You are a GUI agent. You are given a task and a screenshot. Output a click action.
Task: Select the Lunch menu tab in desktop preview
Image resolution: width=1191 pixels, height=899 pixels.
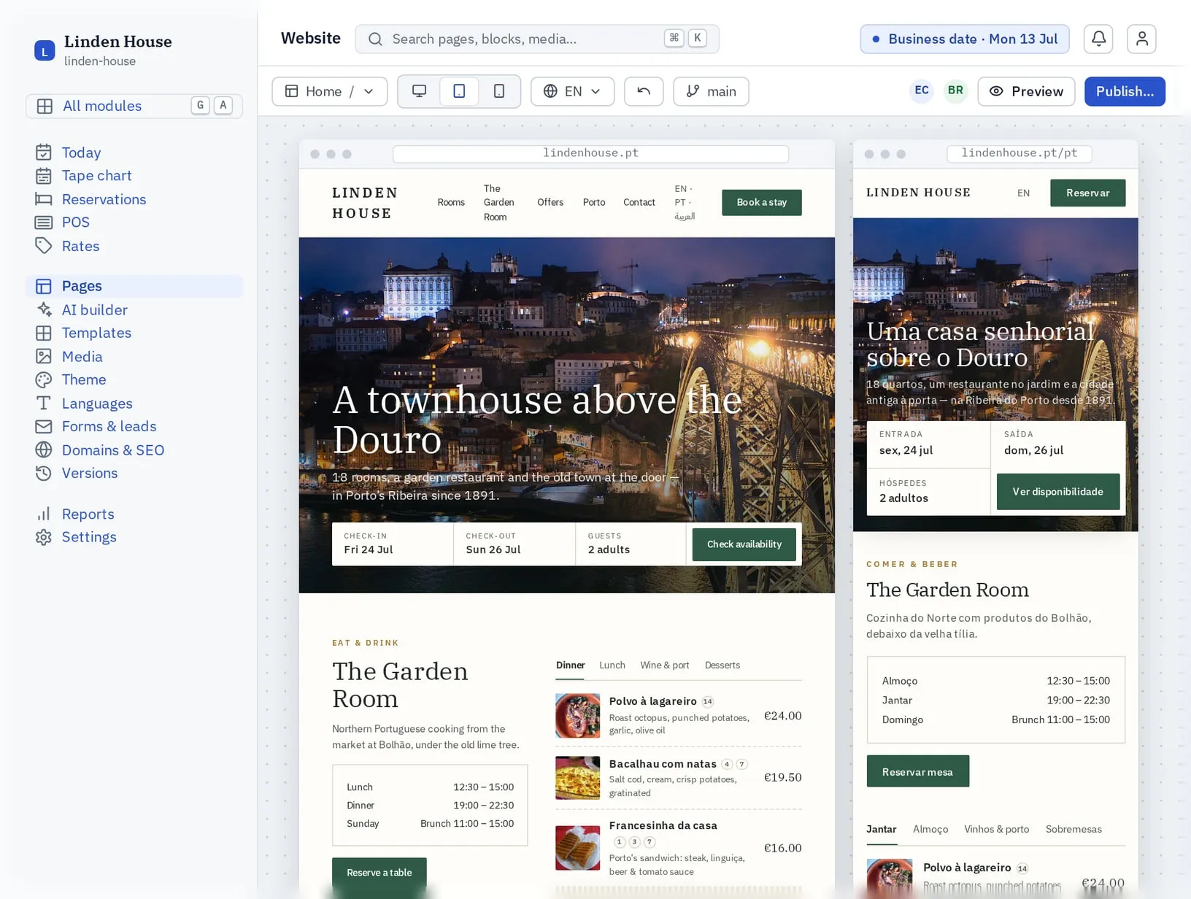612,665
